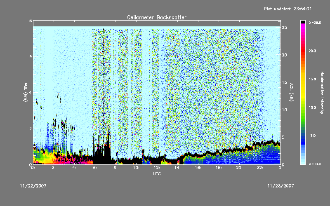Click the '>=25.0' colorbar label
Viewport: 330px width, 206px height.
click(x=315, y=23)
